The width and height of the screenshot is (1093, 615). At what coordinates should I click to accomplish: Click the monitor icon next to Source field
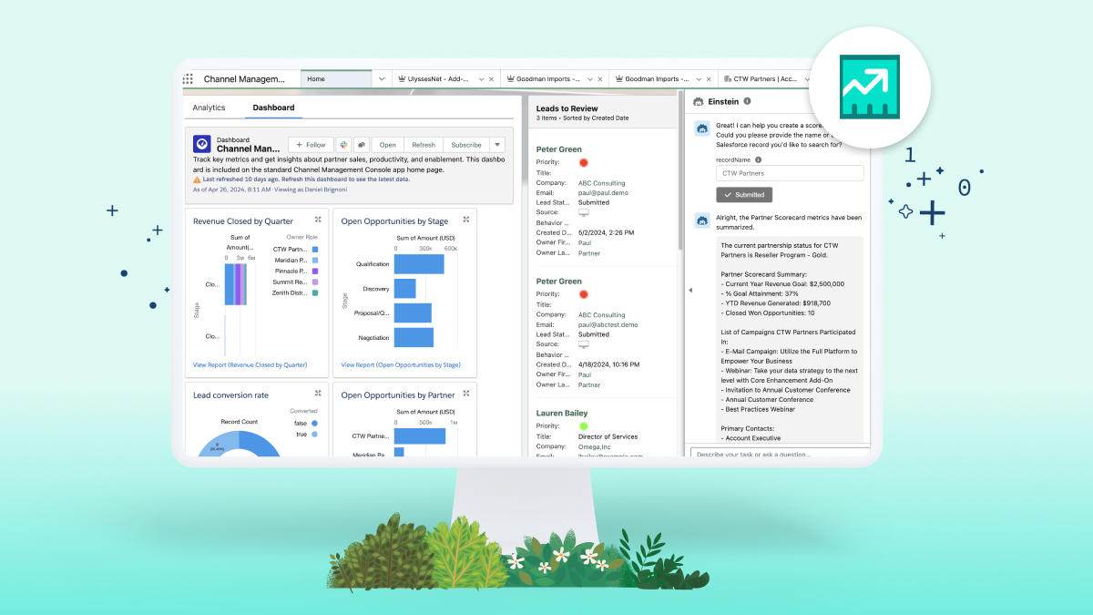(x=584, y=212)
